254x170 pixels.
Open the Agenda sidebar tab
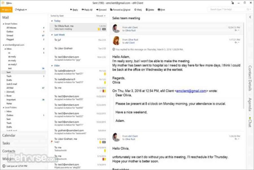click(250, 104)
